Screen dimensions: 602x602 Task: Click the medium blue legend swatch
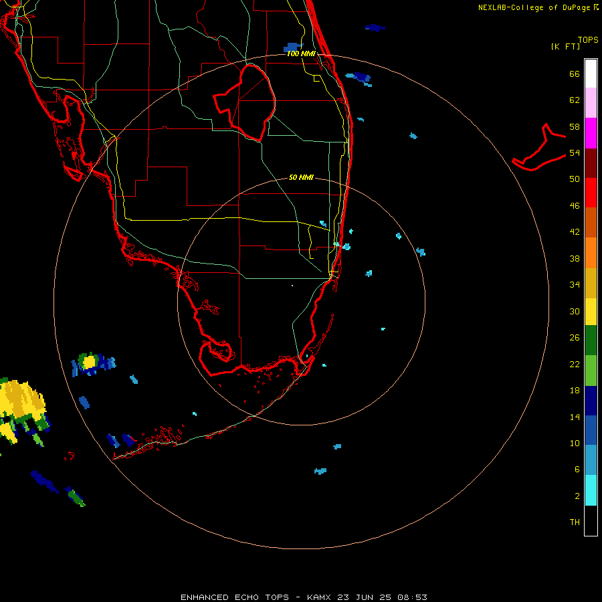point(591,430)
